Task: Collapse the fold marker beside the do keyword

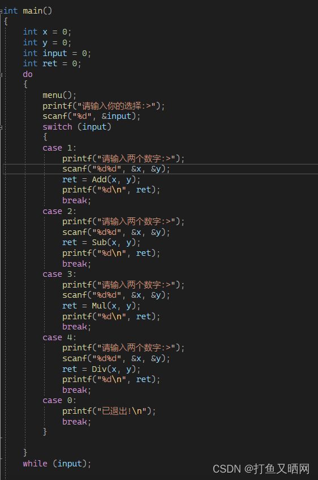Action: click(x=1, y=74)
